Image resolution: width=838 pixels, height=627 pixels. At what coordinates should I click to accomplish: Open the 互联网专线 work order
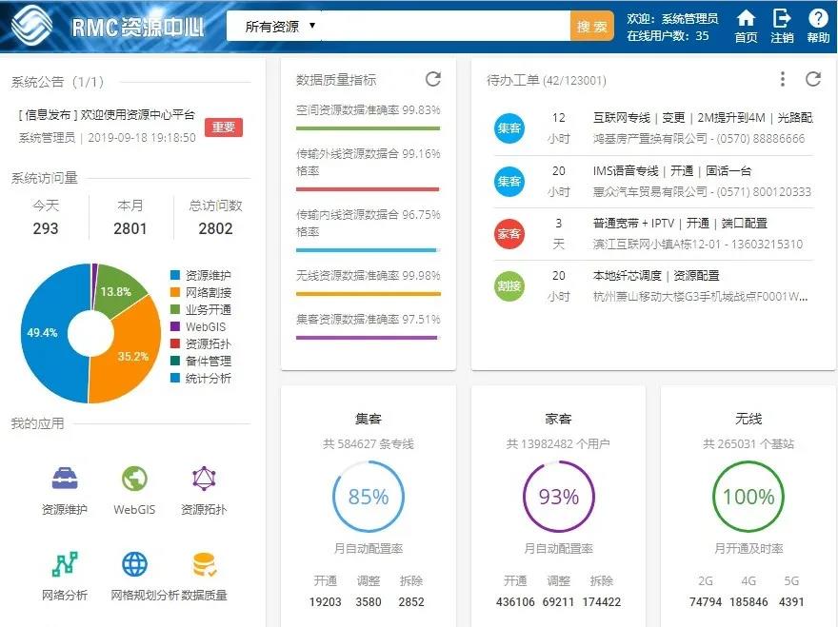702,118
